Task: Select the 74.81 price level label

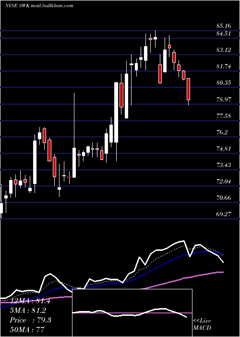Action: coord(224,149)
